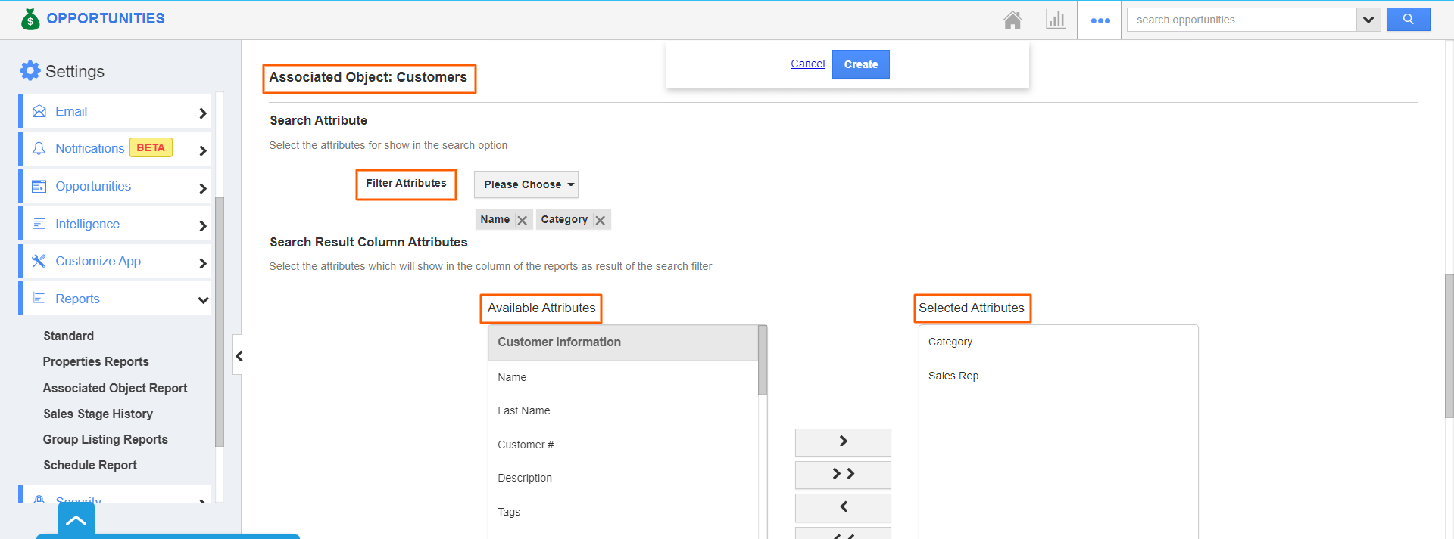The height and width of the screenshot is (539, 1454).
Task: Click the Cancel link
Action: point(808,64)
